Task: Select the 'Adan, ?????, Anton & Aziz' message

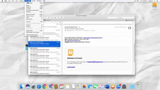Action: coord(44,44)
